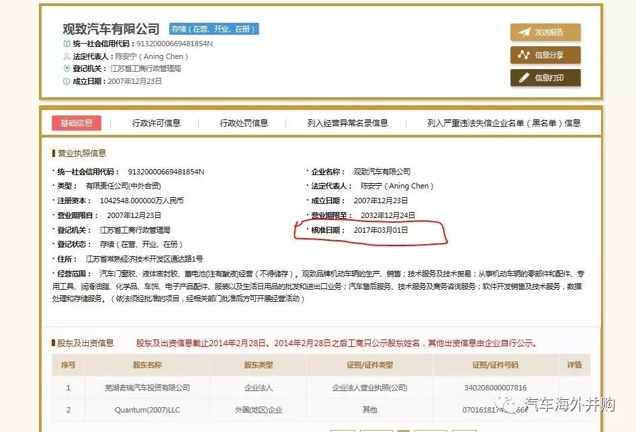Click 企业法人 type cell in row 1
Screen dimensions: 636x432
click(259, 388)
